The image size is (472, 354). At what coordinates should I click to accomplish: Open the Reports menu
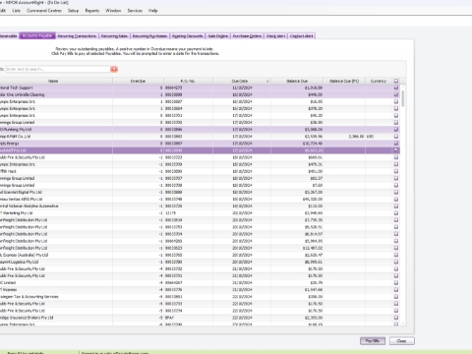[92, 11]
